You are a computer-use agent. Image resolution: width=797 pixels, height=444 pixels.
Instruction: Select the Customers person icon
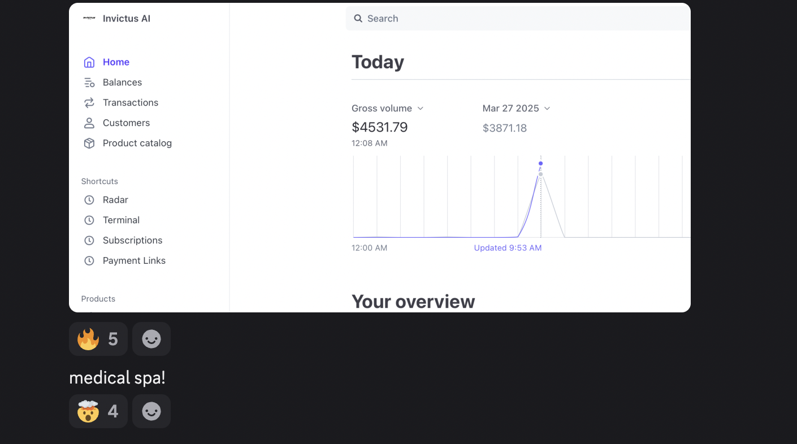tap(89, 123)
